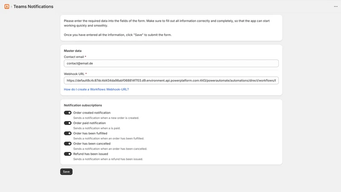Click inside the Webhook URL field
This screenshot has width=341, height=192.
(171, 81)
